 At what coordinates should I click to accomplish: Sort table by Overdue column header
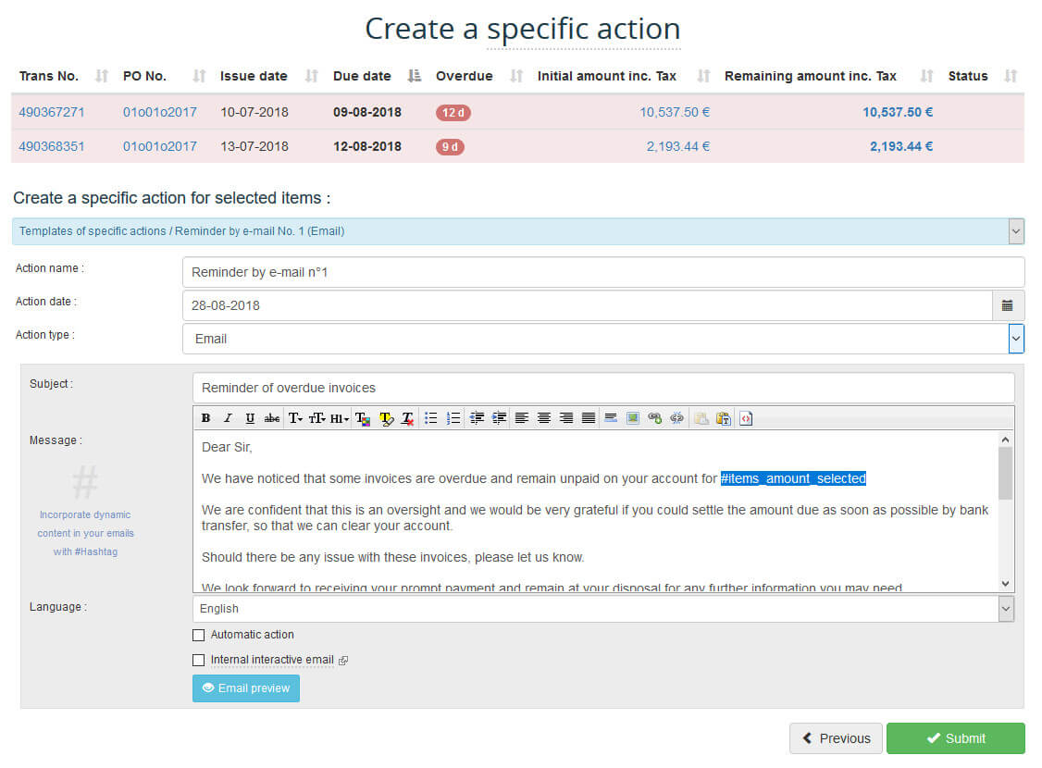coord(465,76)
